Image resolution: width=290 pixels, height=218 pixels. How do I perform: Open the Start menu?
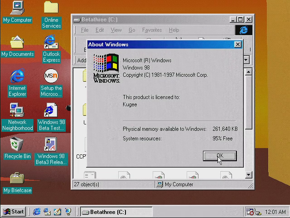13,212
